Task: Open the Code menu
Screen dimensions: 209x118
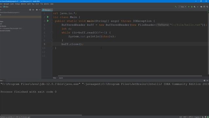Action: [12, 4]
